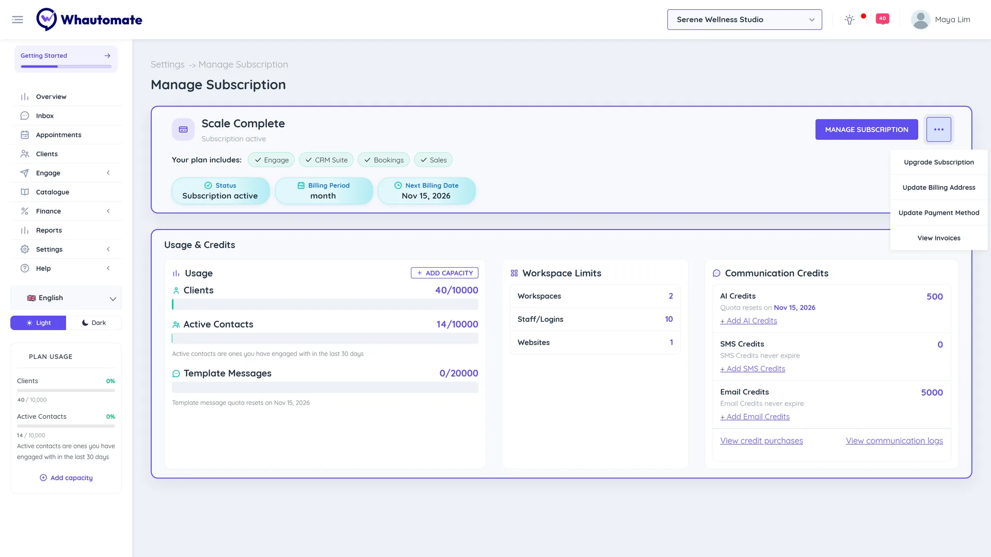The width and height of the screenshot is (991, 557).
Task: Click the Settings gear icon
Action: click(x=25, y=250)
